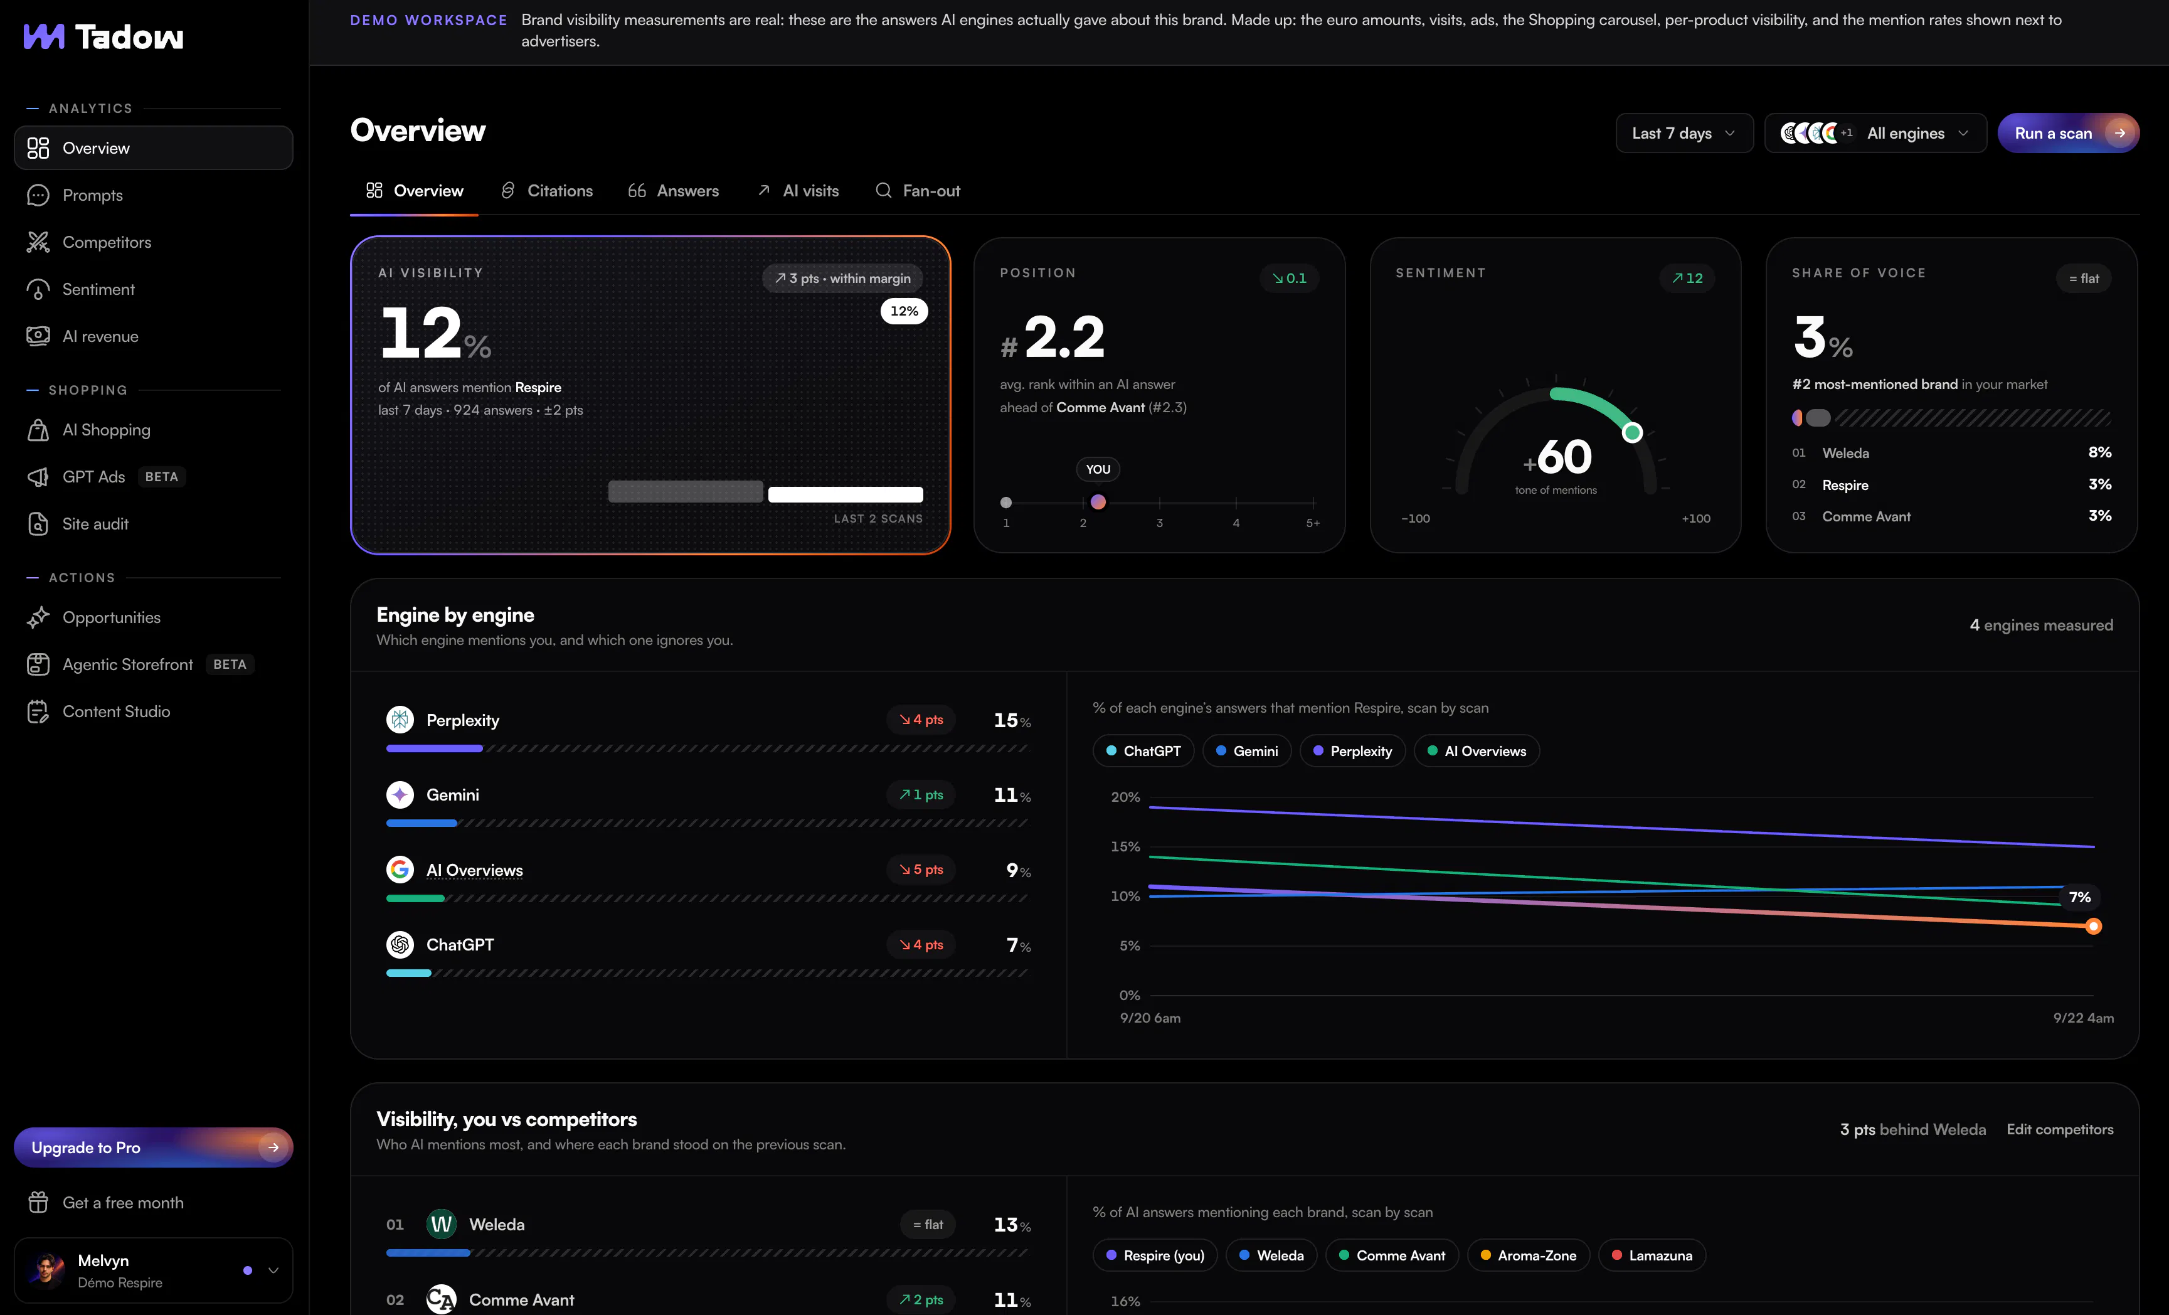
Task: Click Upgrade to Pro button
Action: point(153,1147)
